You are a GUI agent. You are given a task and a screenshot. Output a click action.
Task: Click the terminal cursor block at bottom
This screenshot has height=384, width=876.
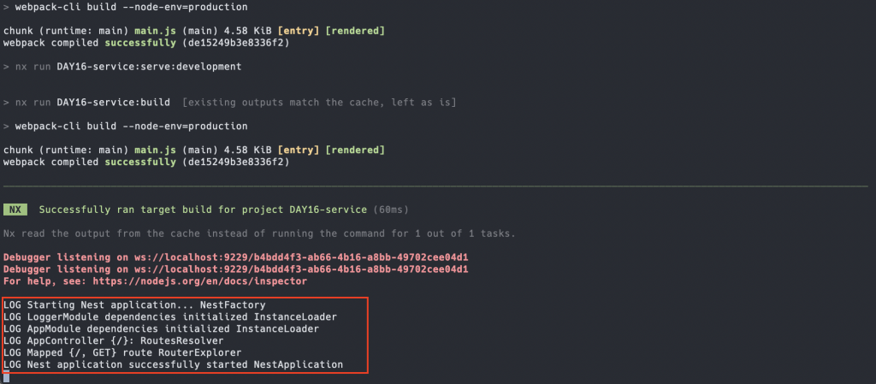(6, 378)
